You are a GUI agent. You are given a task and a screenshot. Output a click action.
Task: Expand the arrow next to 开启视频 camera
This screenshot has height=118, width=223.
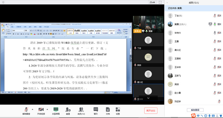47,109
